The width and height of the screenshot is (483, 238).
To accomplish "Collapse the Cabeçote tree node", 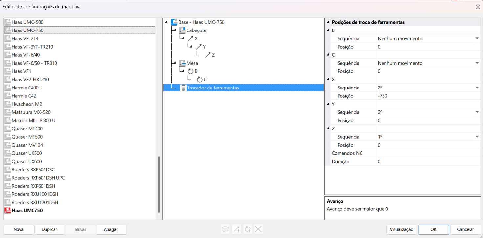I will [174, 30].
